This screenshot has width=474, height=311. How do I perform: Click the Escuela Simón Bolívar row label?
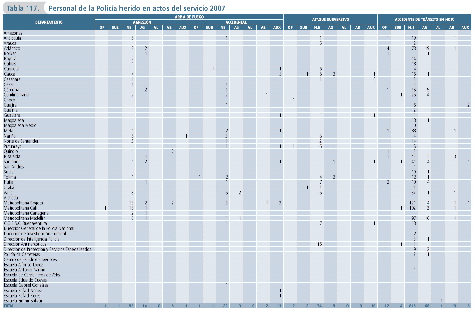coord(23,301)
